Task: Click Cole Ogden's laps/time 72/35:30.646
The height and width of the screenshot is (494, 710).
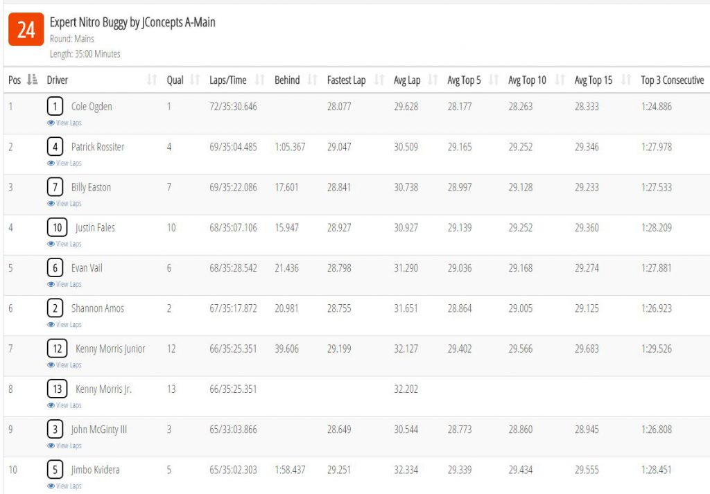Action: click(233, 107)
